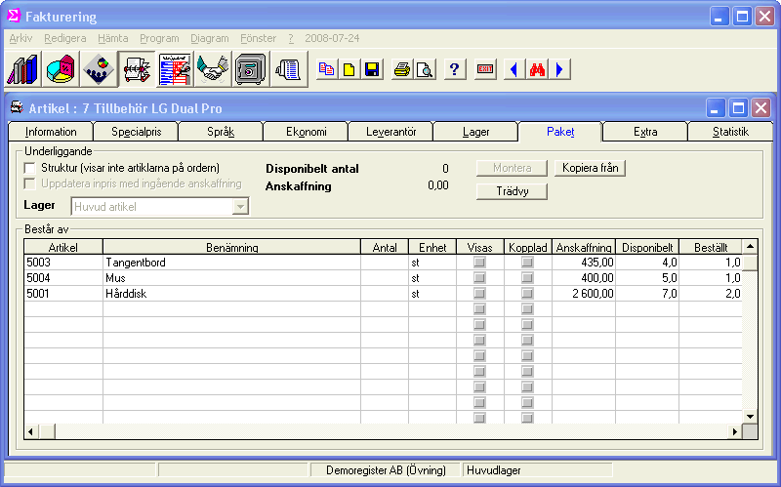This screenshot has height=487, width=781.
Task: Open the Program menu
Action: click(x=159, y=37)
